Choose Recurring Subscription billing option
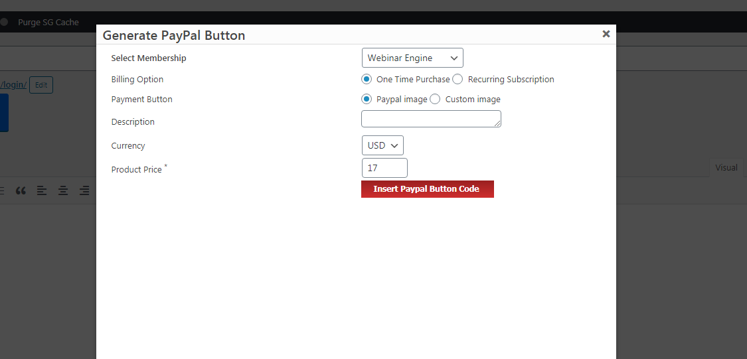 click(x=457, y=79)
